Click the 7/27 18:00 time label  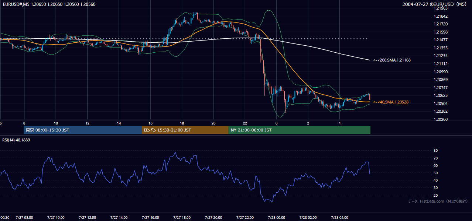coord(182,217)
